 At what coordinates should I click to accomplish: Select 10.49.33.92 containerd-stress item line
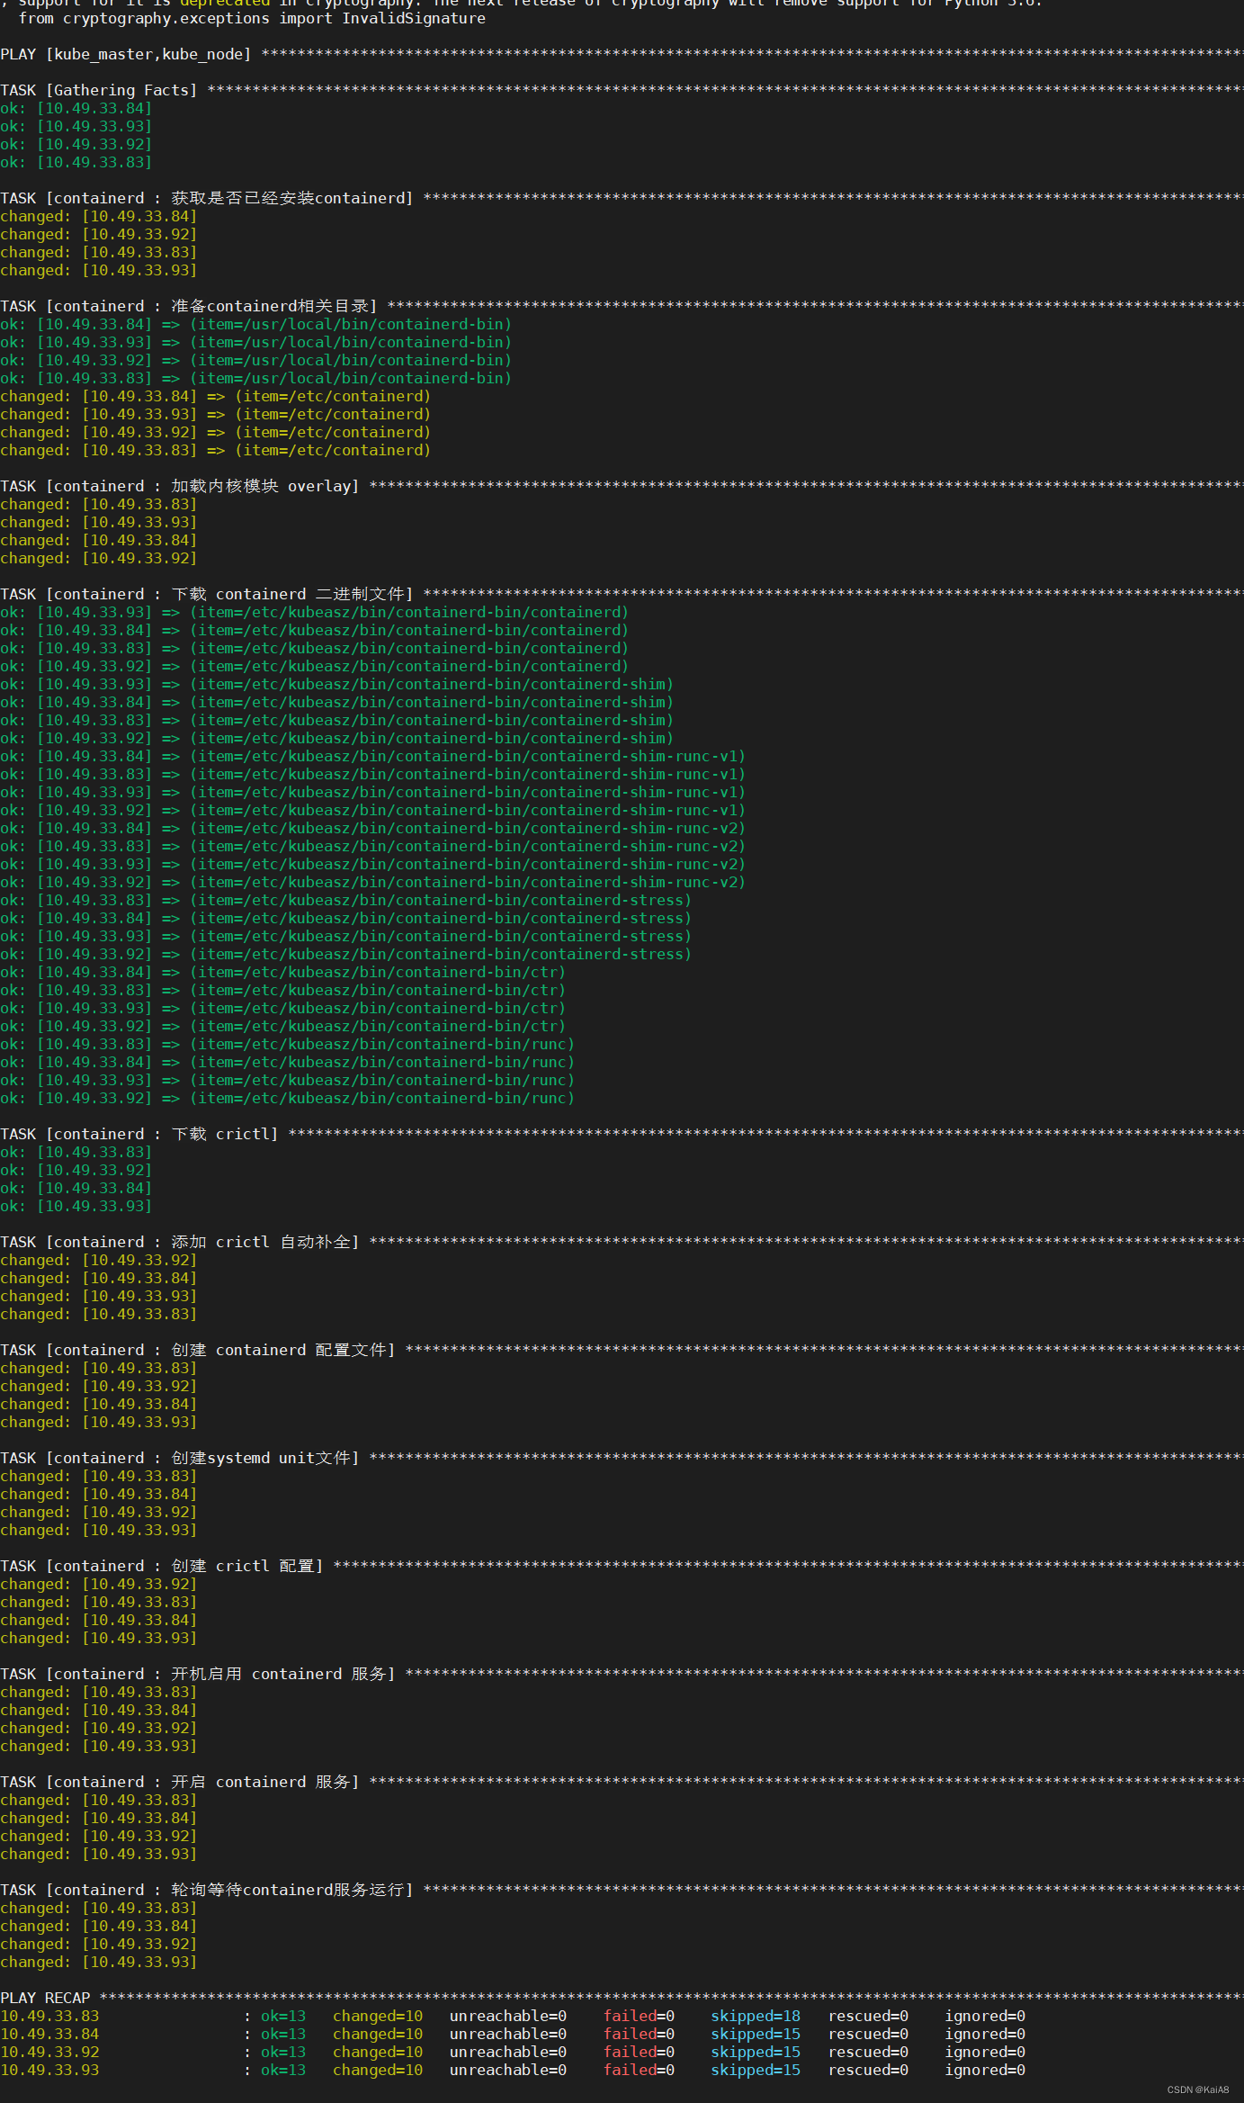346,954
